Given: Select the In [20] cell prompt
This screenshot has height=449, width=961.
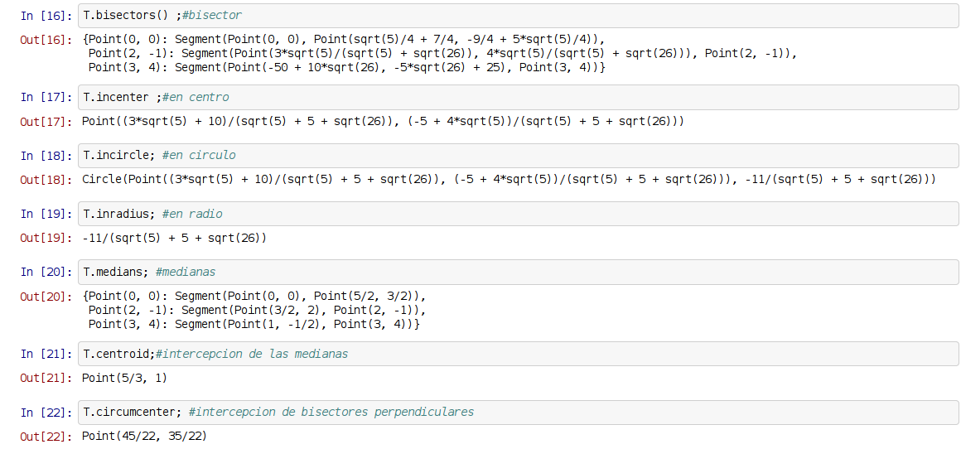Looking at the screenshot, I should coord(46,272).
